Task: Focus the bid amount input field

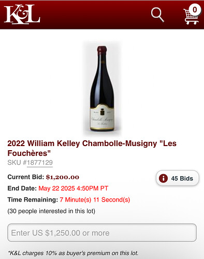Action: coord(102,233)
